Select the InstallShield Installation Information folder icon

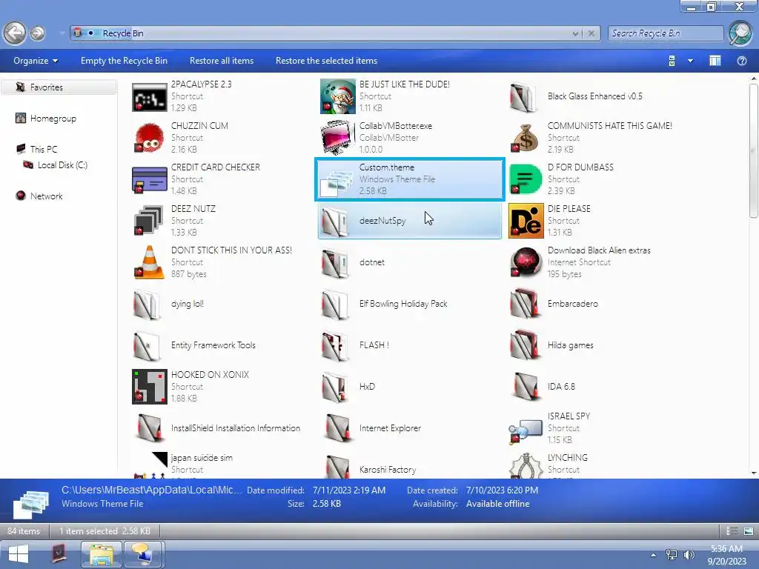point(150,428)
